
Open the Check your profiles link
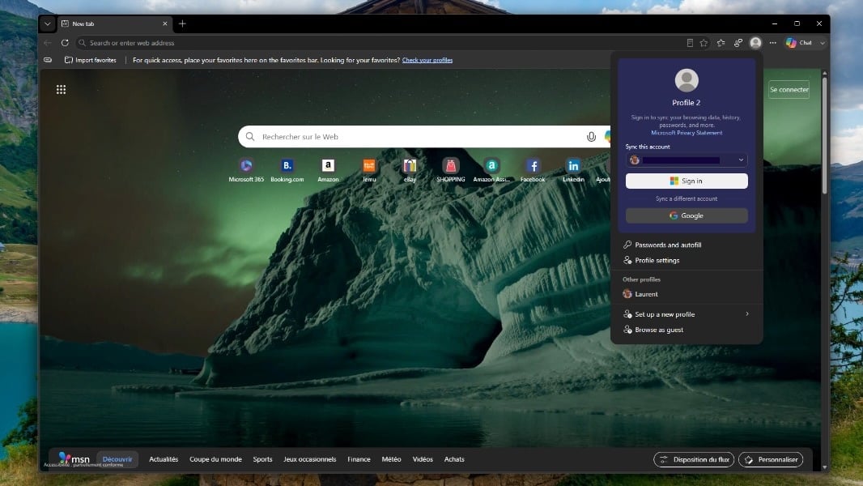pos(427,60)
